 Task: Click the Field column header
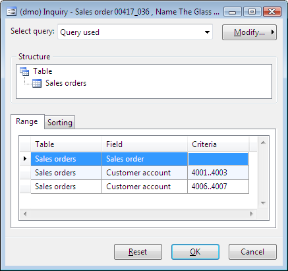pyautogui.click(x=144, y=144)
